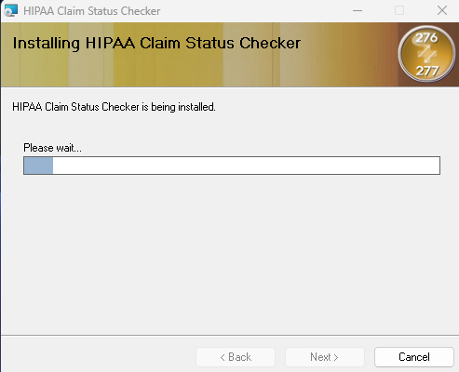
Task: Click the 'Installing HIPAA Claim Status Checker' heading
Action: point(156,43)
